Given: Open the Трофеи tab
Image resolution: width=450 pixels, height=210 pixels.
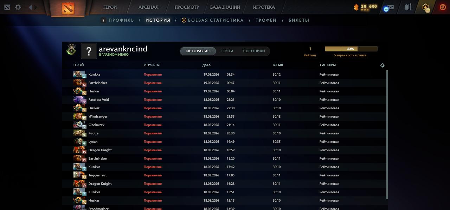Looking at the screenshot, I should (266, 20).
